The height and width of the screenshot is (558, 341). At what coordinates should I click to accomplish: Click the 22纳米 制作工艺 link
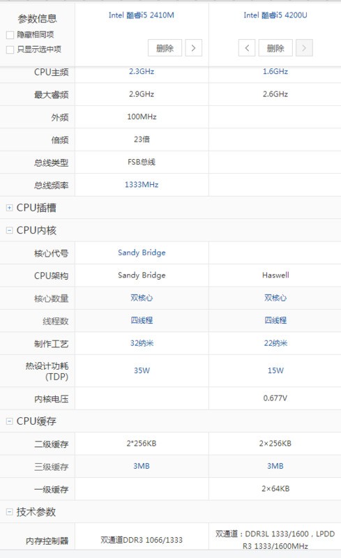point(275,343)
